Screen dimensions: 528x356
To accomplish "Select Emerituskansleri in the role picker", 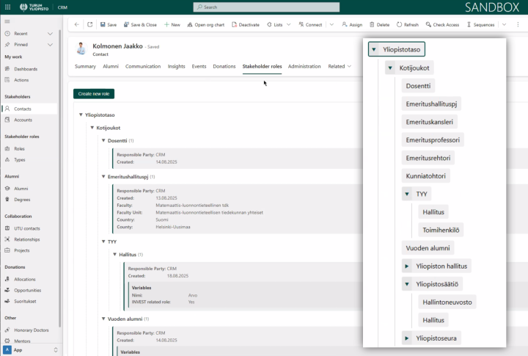I will point(429,122).
